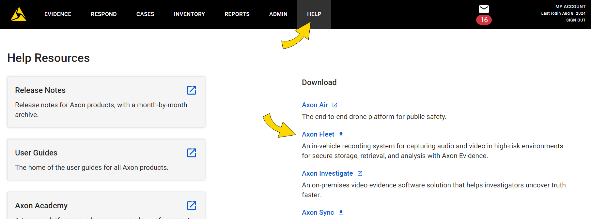Image resolution: width=591 pixels, height=219 pixels.
Task: Click the external link icon beside Axon Air
Action: tap(335, 105)
